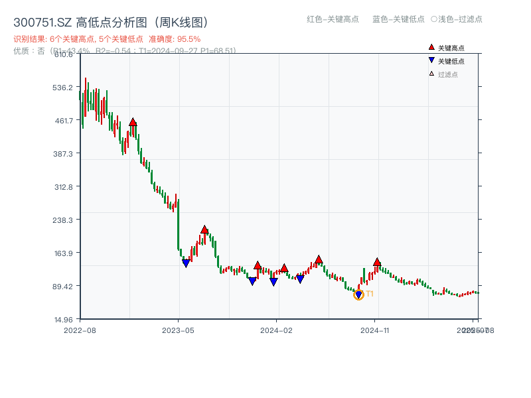Click the red key-high marker on the mid-2024 bounce
The width and height of the screenshot is (531, 398).
tap(317, 260)
